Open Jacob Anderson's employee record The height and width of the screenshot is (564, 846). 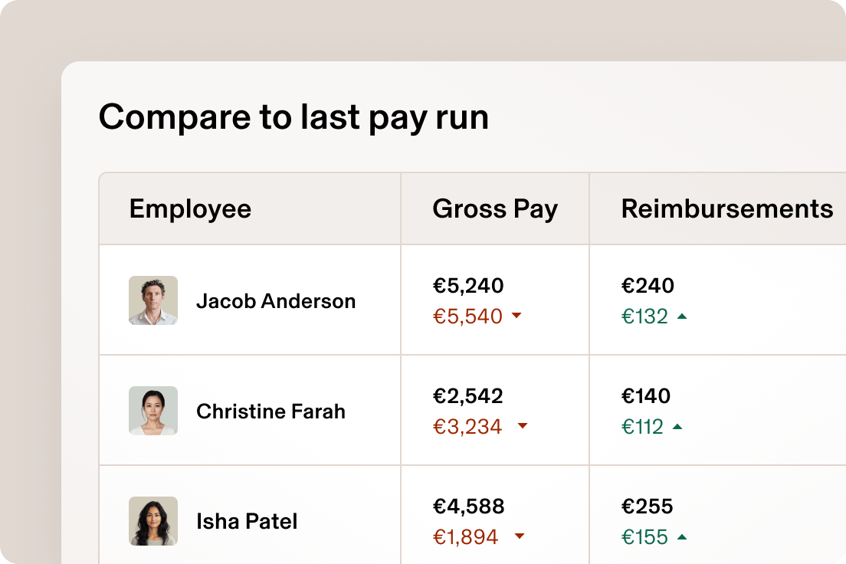277,300
